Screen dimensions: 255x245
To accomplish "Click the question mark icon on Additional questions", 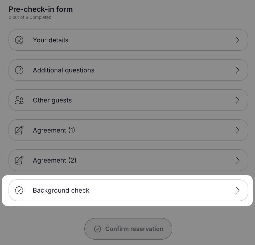I will (x=19, y=70).
